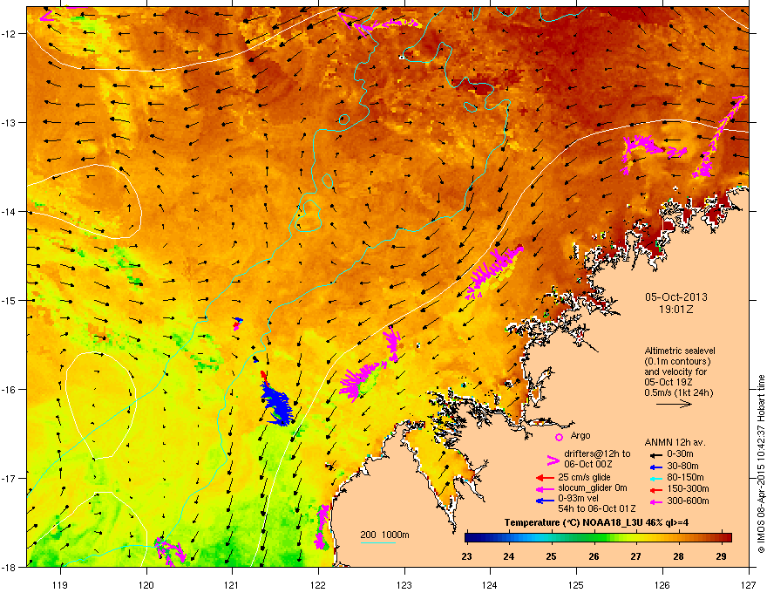Click the colorbar tick label 29
Viewport: 767px width, 593px height.
click(x=721, y=556)
